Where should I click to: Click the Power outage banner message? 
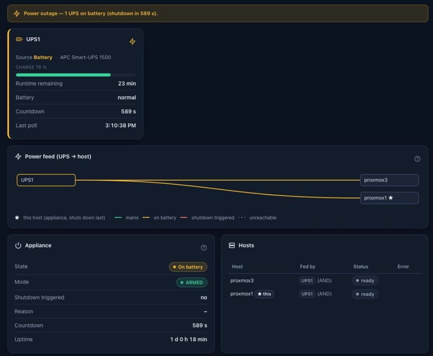click(x=91, y=14)
